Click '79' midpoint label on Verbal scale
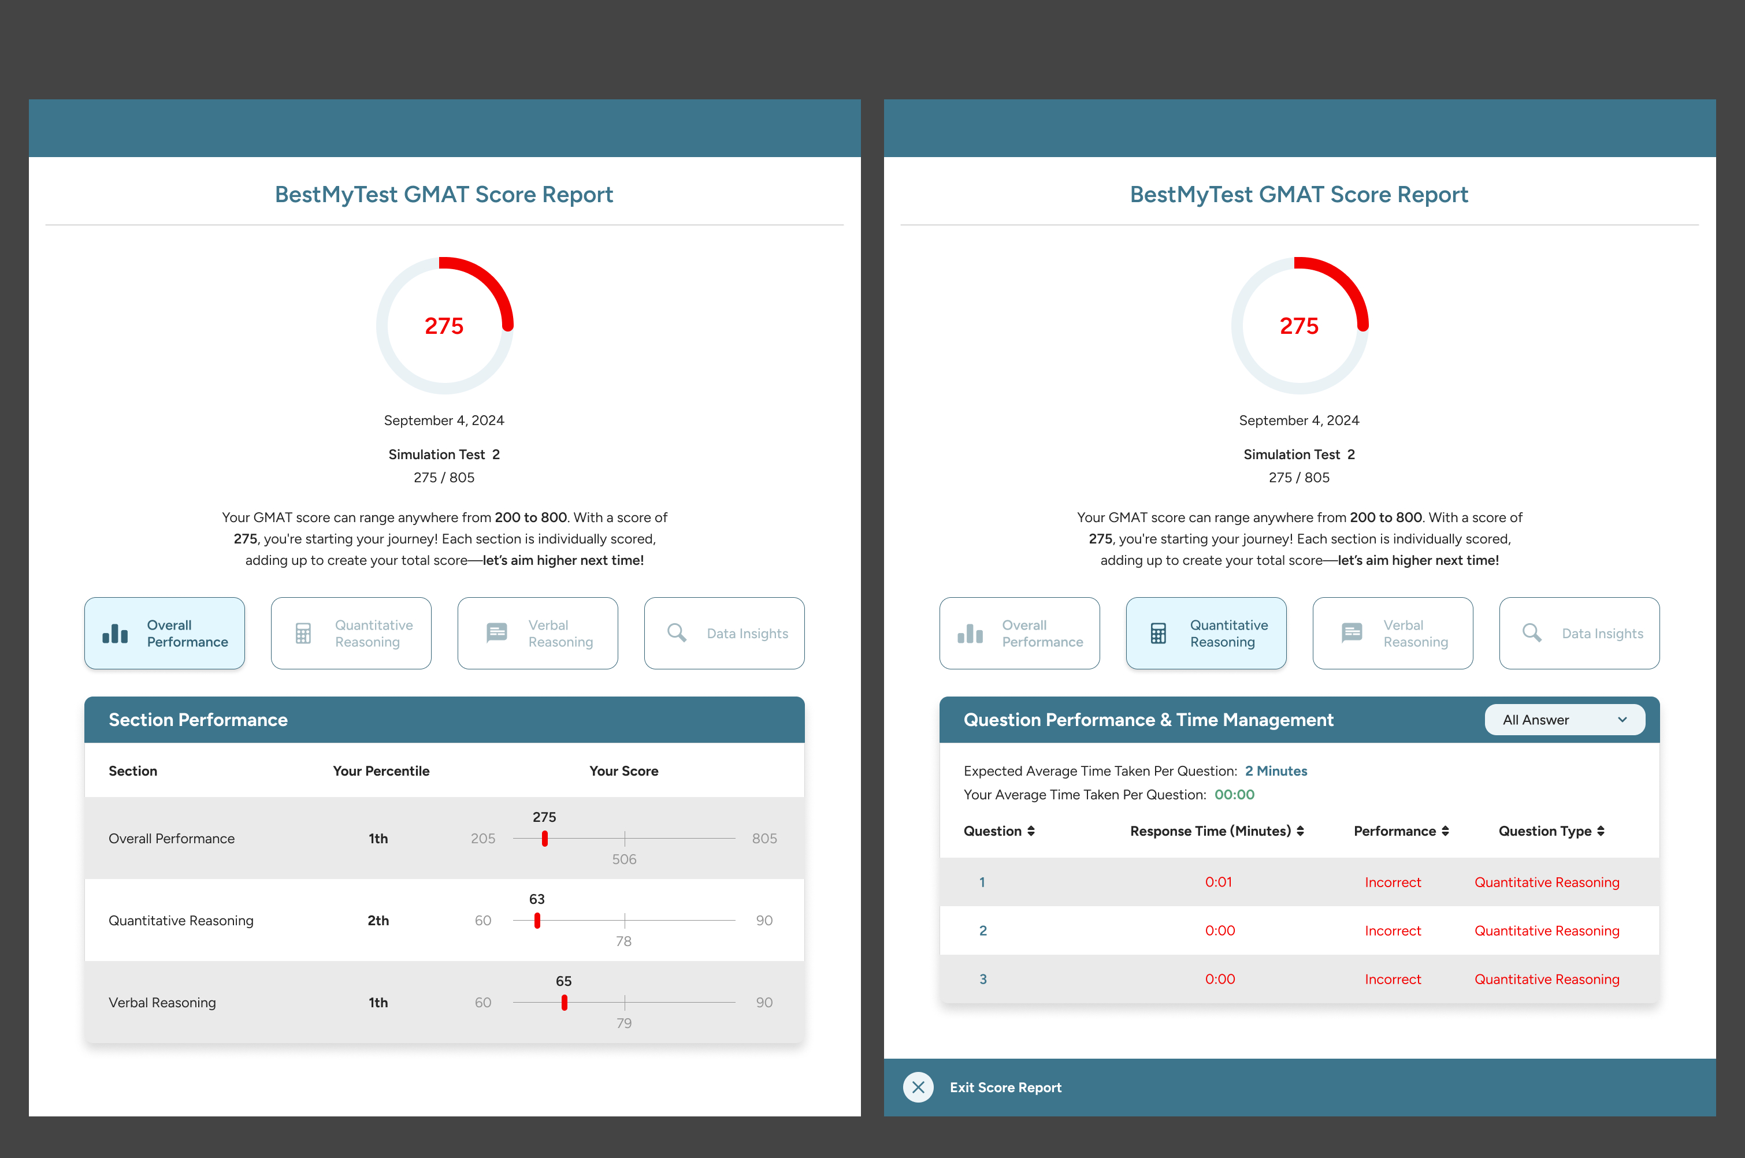 [624, 1023]
